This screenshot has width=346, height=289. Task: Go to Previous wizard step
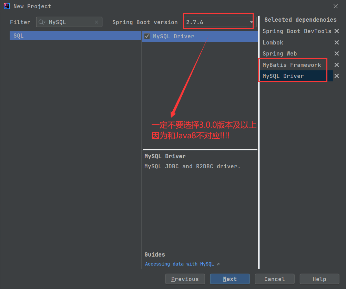point(185,279)
